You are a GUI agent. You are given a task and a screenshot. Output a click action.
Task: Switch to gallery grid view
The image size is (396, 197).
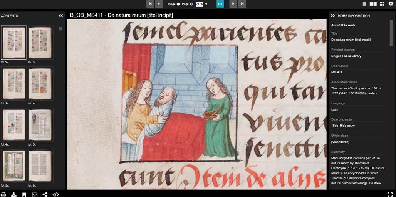(382, 4)
